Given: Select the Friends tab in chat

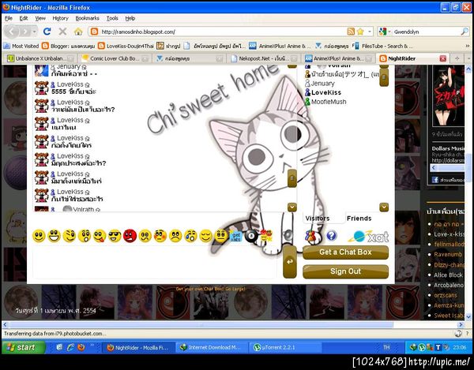Looking at the screenshot, I should [359, 219].
